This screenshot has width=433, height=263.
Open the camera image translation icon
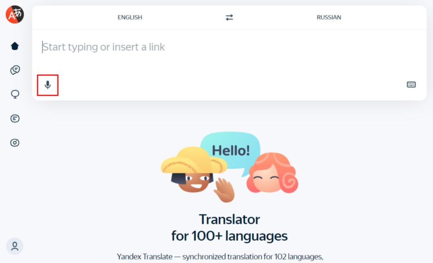(x=15, y=143)
